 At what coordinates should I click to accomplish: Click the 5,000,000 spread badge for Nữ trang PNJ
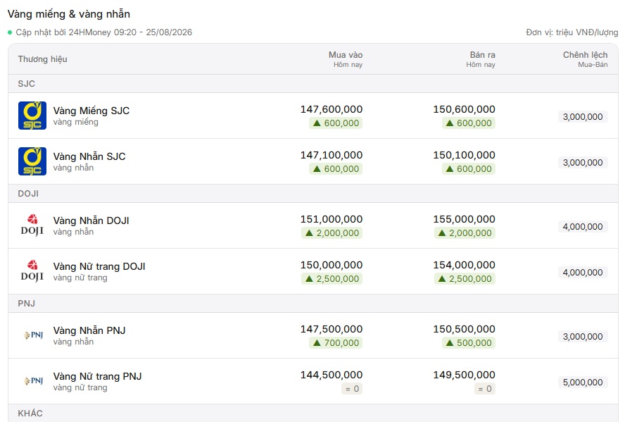pos(583,383)
